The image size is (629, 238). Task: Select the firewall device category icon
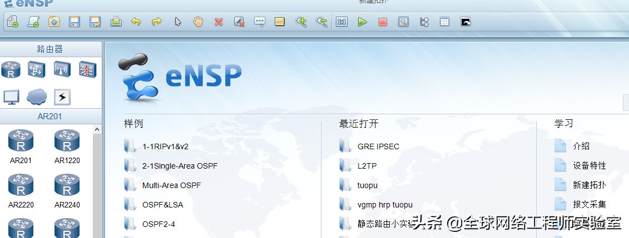87,69
